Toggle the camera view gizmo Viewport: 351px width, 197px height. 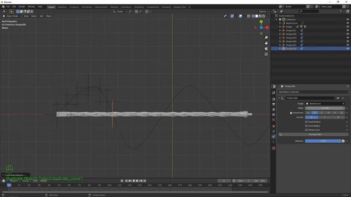coord(266,49)
